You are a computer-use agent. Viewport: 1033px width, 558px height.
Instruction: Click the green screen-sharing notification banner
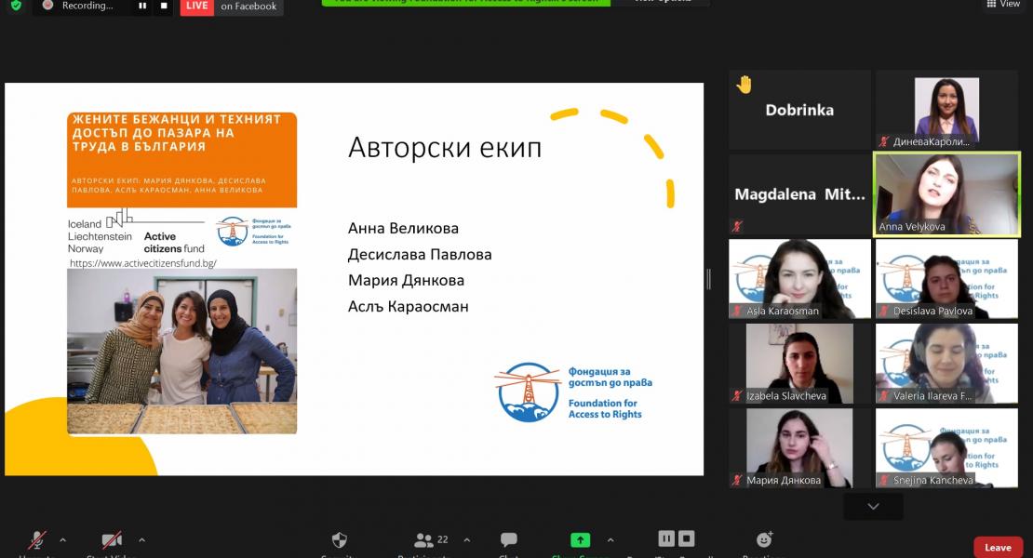(465, 2)
